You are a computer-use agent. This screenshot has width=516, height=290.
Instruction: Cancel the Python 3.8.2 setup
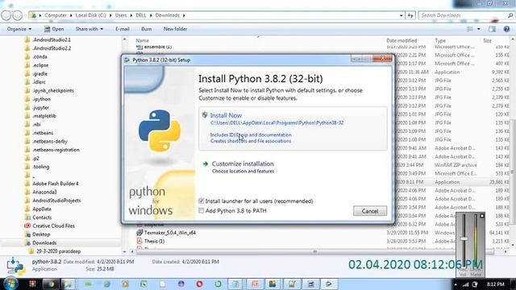click(x=370, y=211)
